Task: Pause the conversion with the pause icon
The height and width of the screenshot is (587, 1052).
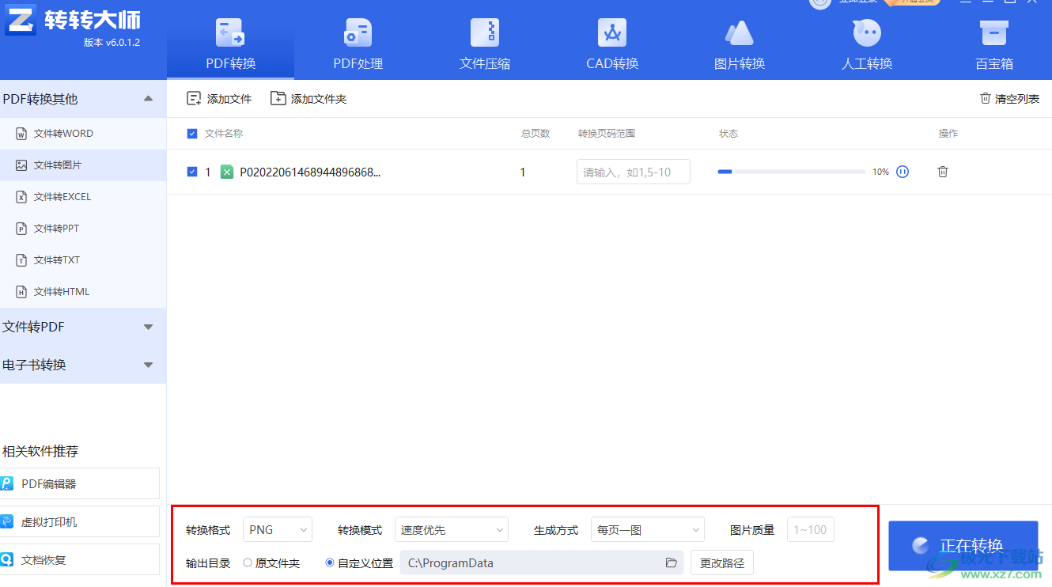Action: [x=903, y=172]
